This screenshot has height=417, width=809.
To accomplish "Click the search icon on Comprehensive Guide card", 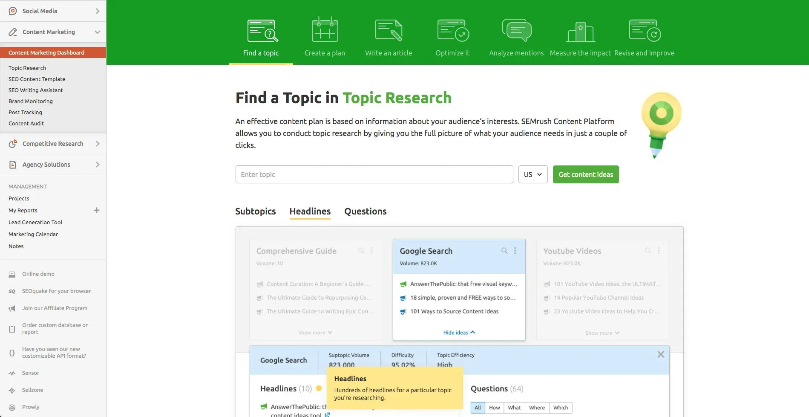I will coord(361,251).
